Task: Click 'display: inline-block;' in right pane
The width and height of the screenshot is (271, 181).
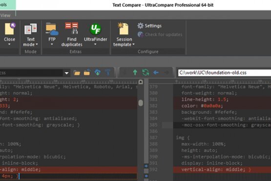Action: coord(212,163)
